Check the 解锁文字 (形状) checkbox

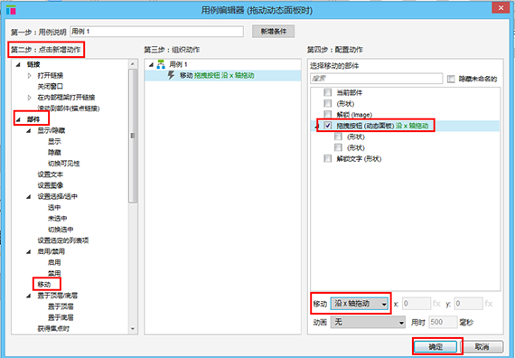(x=327, y=158)
